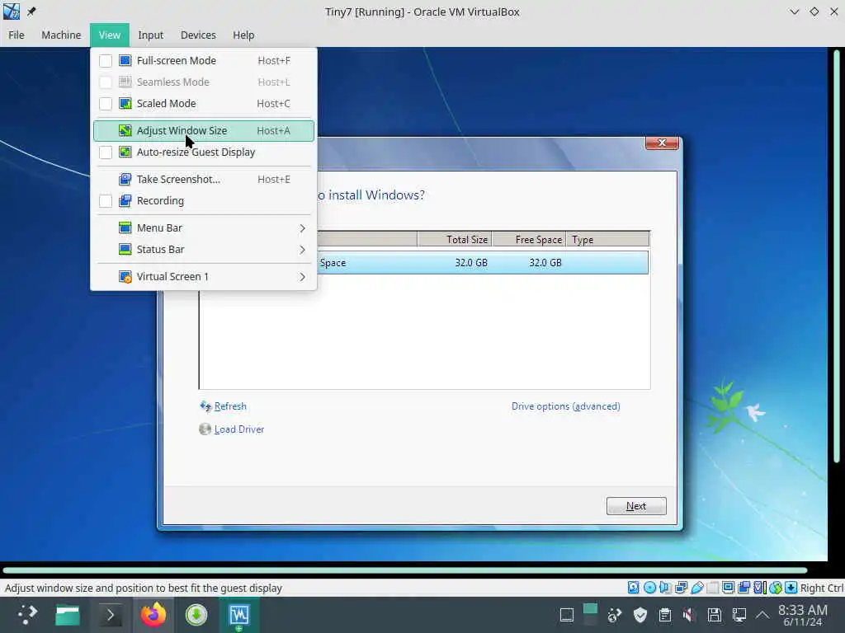
Task: Click the Free Space column header
Action: [529, 240]
